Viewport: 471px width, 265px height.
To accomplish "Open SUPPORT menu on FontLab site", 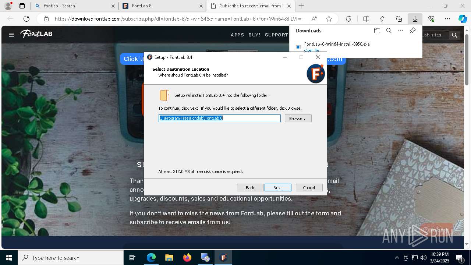I will pos(276,35).
